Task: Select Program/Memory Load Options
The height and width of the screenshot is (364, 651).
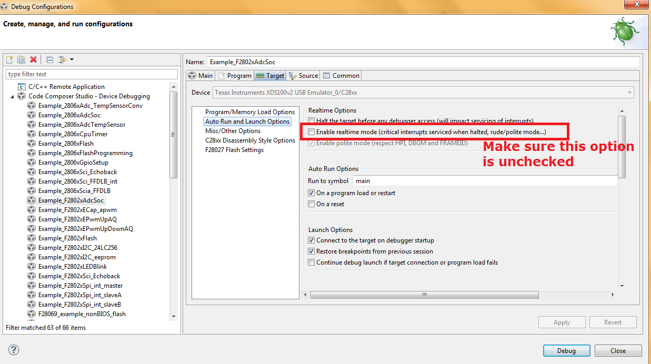Action: (250, 112)
